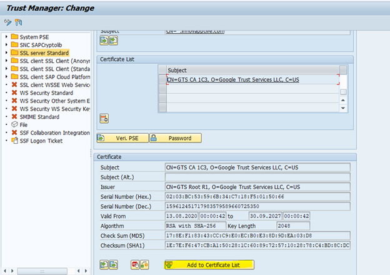Expand the SNC SAPCryptolib node
The height and width of the screenshot is (275, 390).
[x=6, y=45]
